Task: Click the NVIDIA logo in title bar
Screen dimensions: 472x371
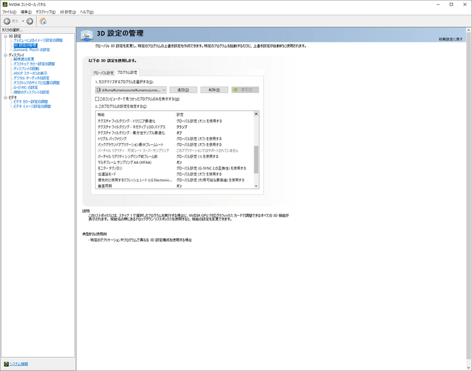Action: click(5, 5)
